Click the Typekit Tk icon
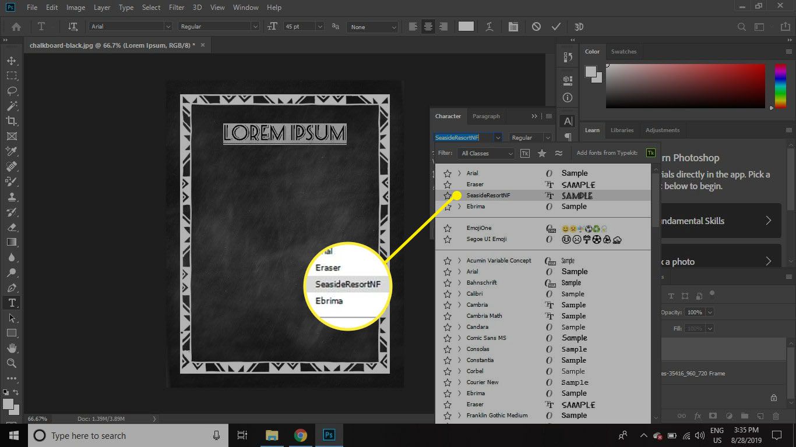The image size is (796, 447). pos(651,153)
